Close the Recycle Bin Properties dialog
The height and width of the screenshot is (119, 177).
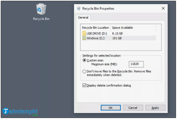coord(163,8)
